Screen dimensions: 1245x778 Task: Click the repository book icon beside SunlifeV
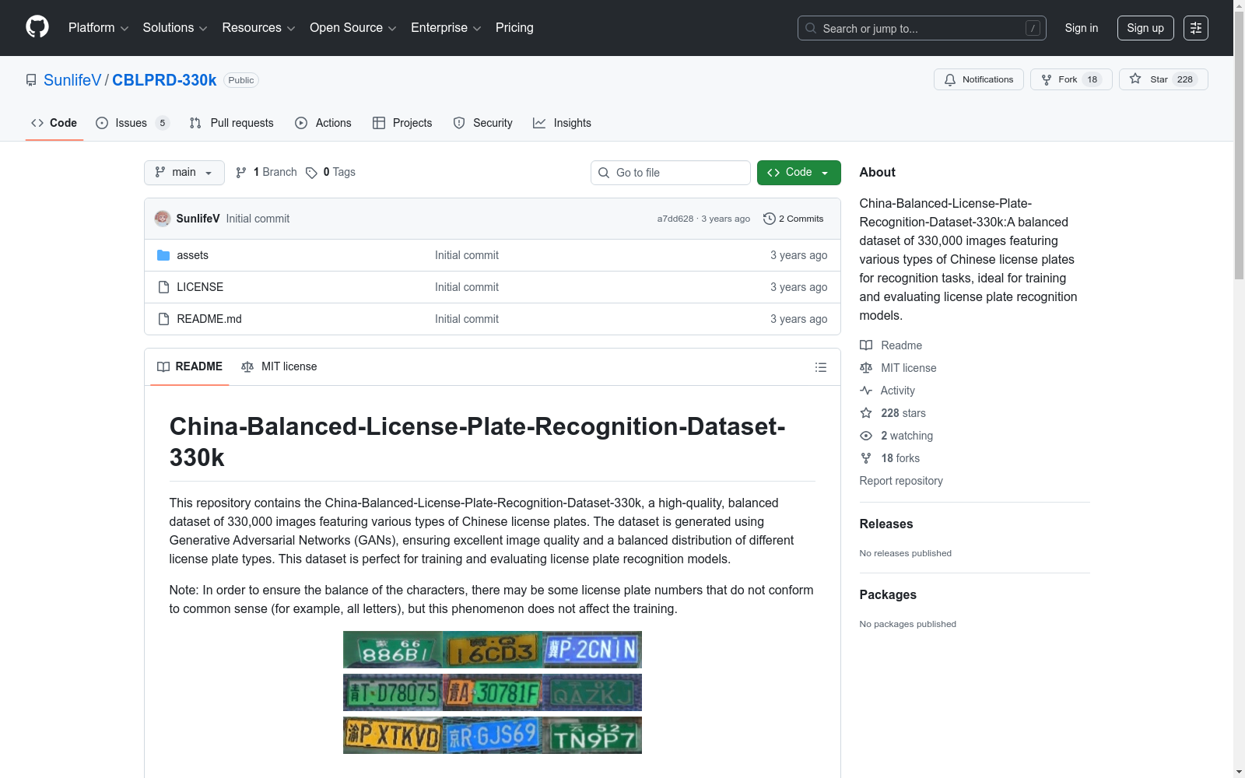(x=31, y=80)
